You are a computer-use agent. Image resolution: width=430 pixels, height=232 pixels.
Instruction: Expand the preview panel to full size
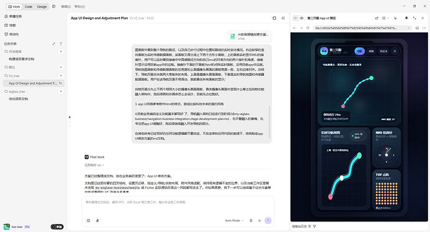[x=414, y=18]
